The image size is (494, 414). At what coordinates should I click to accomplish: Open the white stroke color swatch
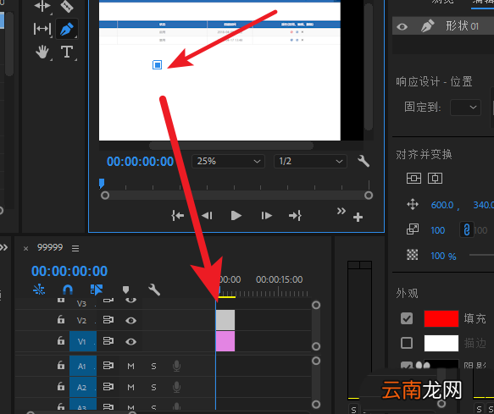coord(441,343)
